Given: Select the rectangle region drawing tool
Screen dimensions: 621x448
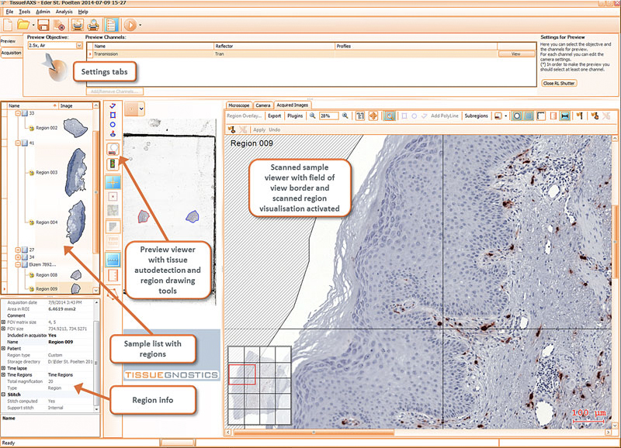Looking at the screenshot, I should (x=114, y=114).
